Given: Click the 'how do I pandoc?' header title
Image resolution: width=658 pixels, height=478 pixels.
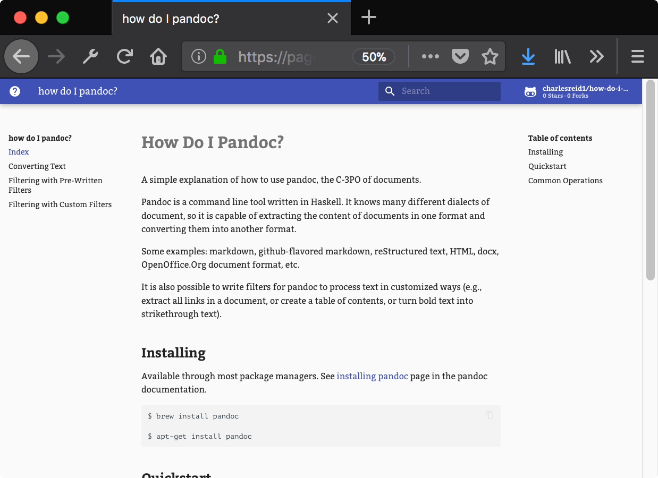Looking at the screenshot, I should point(78,91).
